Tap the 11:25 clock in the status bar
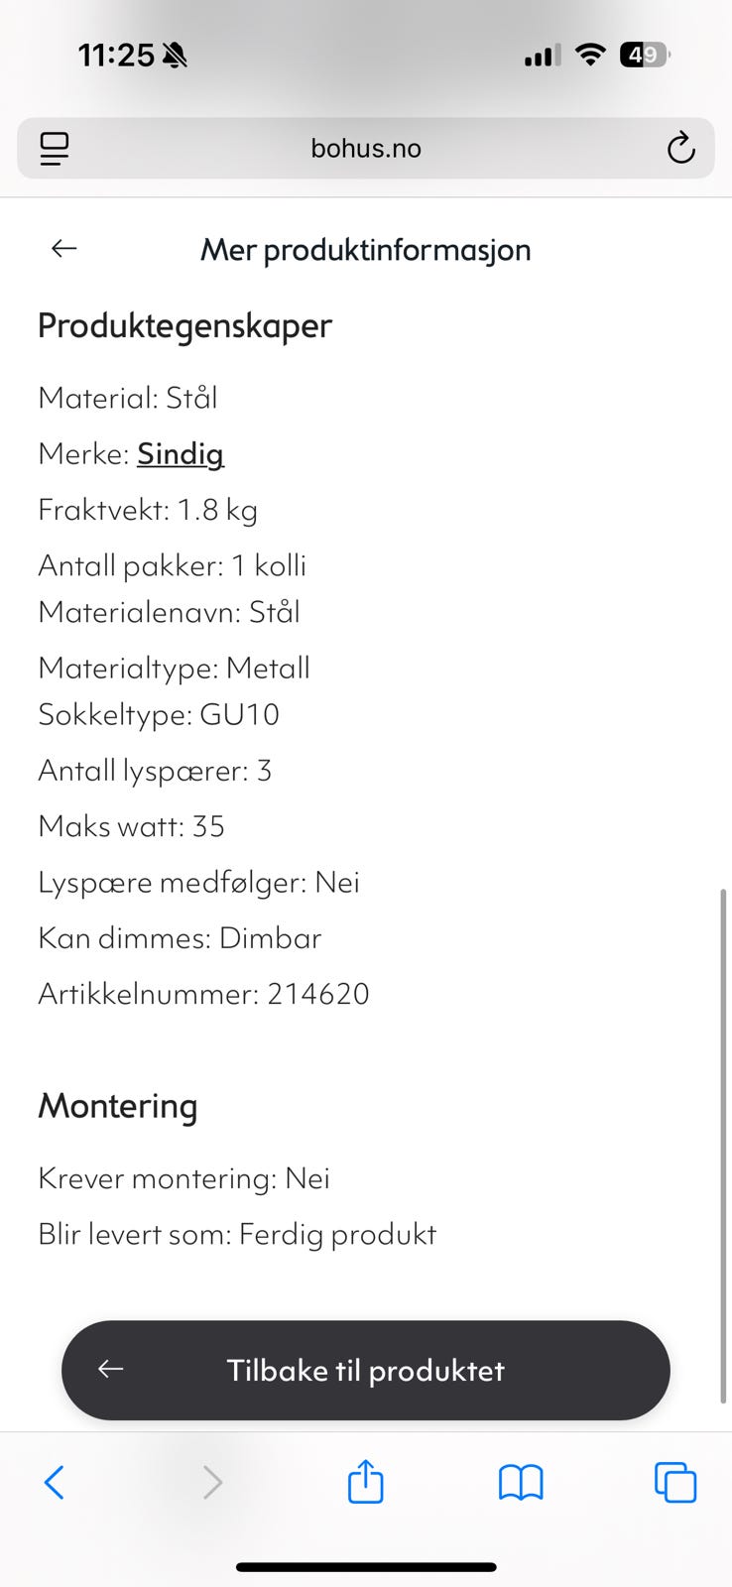Screen dimensions: 732x1587 (116, 56)
